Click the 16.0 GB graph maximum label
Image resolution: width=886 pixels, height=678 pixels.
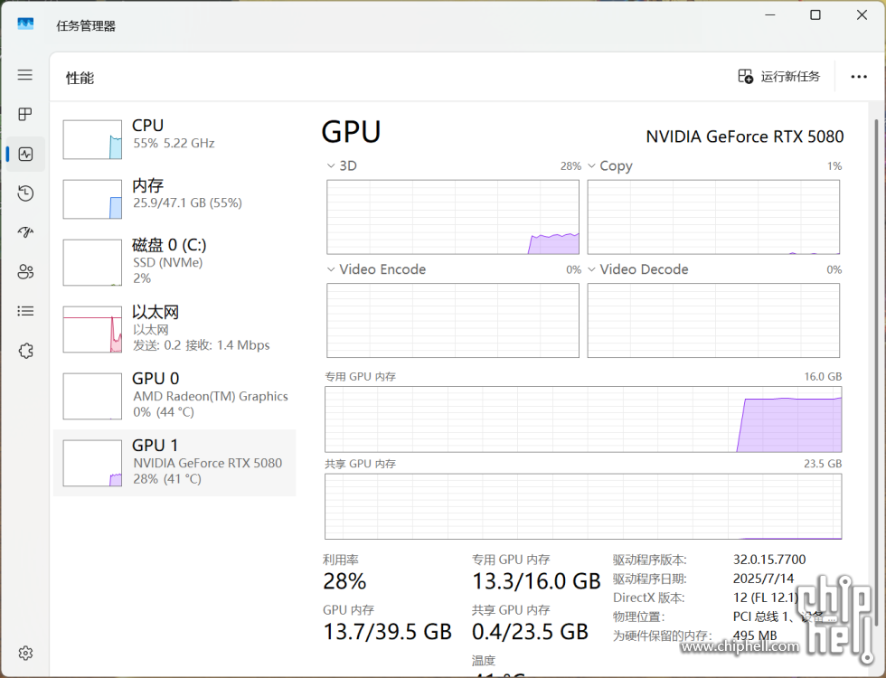coord(823,376)
